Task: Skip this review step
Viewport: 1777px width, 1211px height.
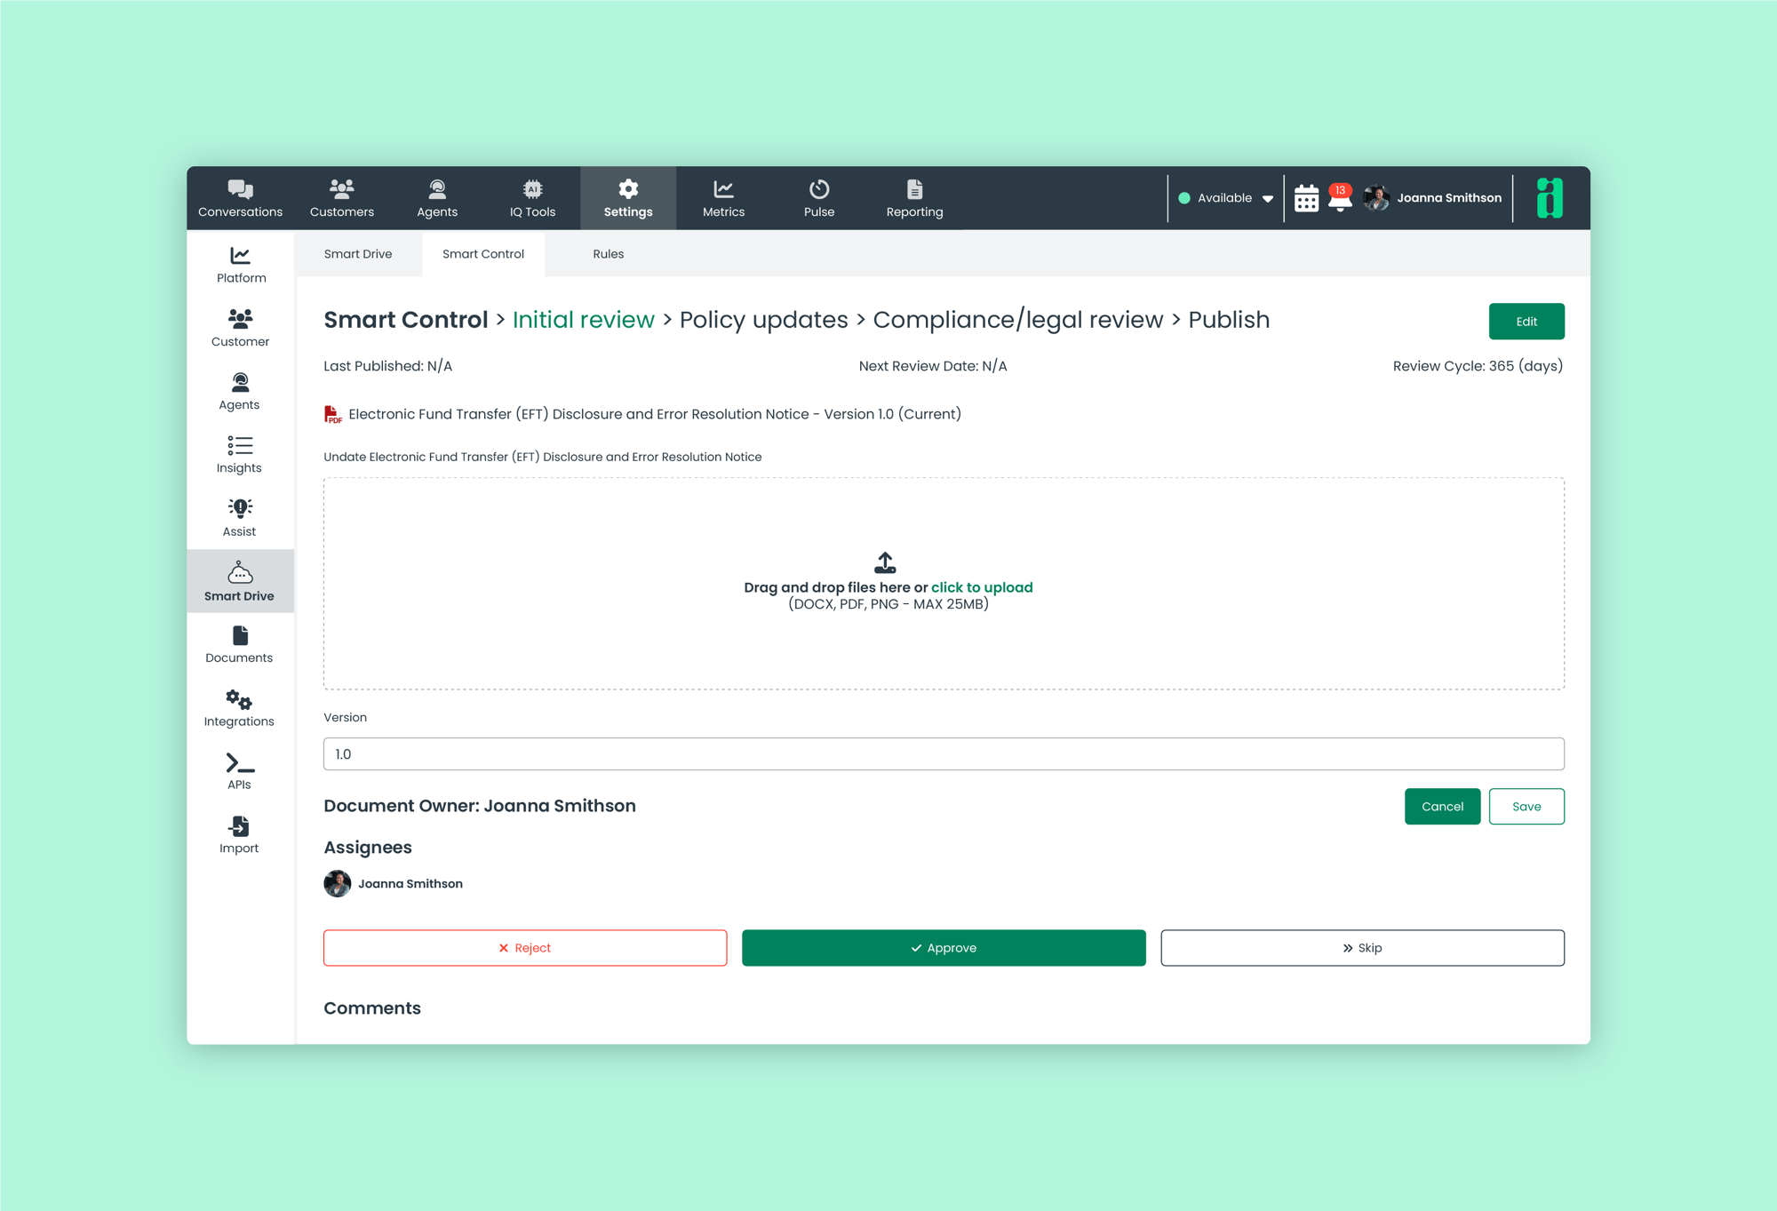Action: tap(1362, 948)
